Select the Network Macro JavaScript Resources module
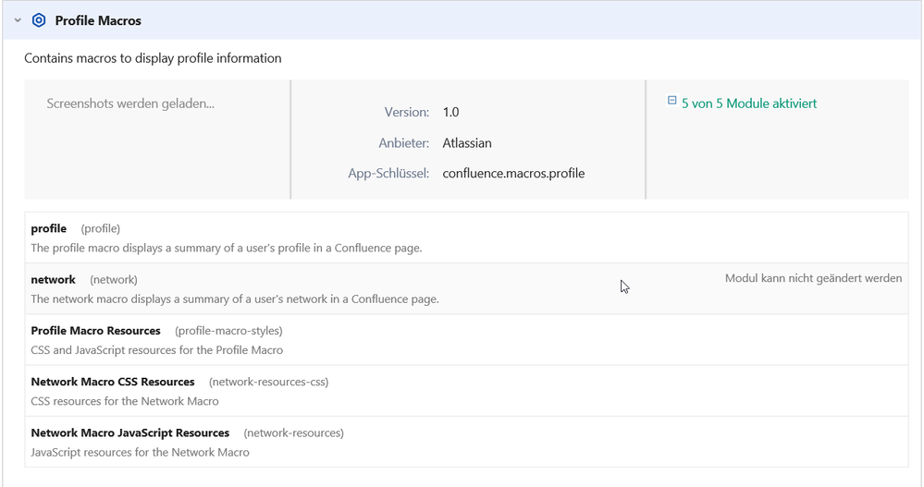Image resolution: width=924 pixels, height=487 pixels. [466, 443]
